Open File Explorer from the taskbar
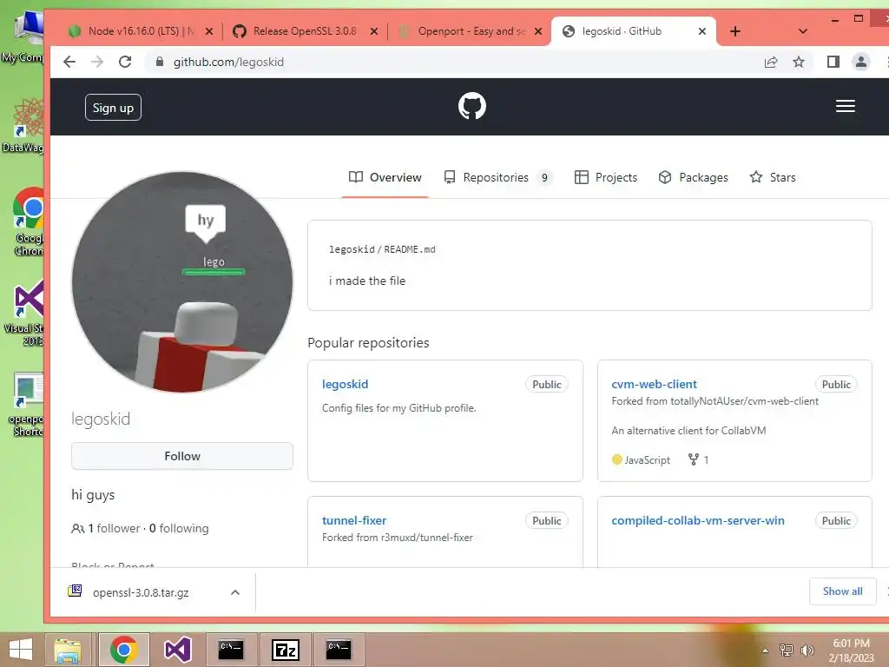This screenshot has width=889, height=667. [68, 650]
